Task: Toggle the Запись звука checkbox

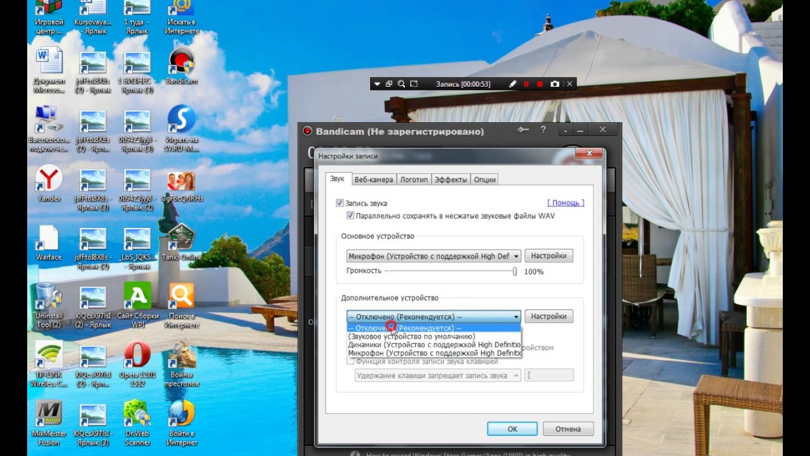Action: 340,203
